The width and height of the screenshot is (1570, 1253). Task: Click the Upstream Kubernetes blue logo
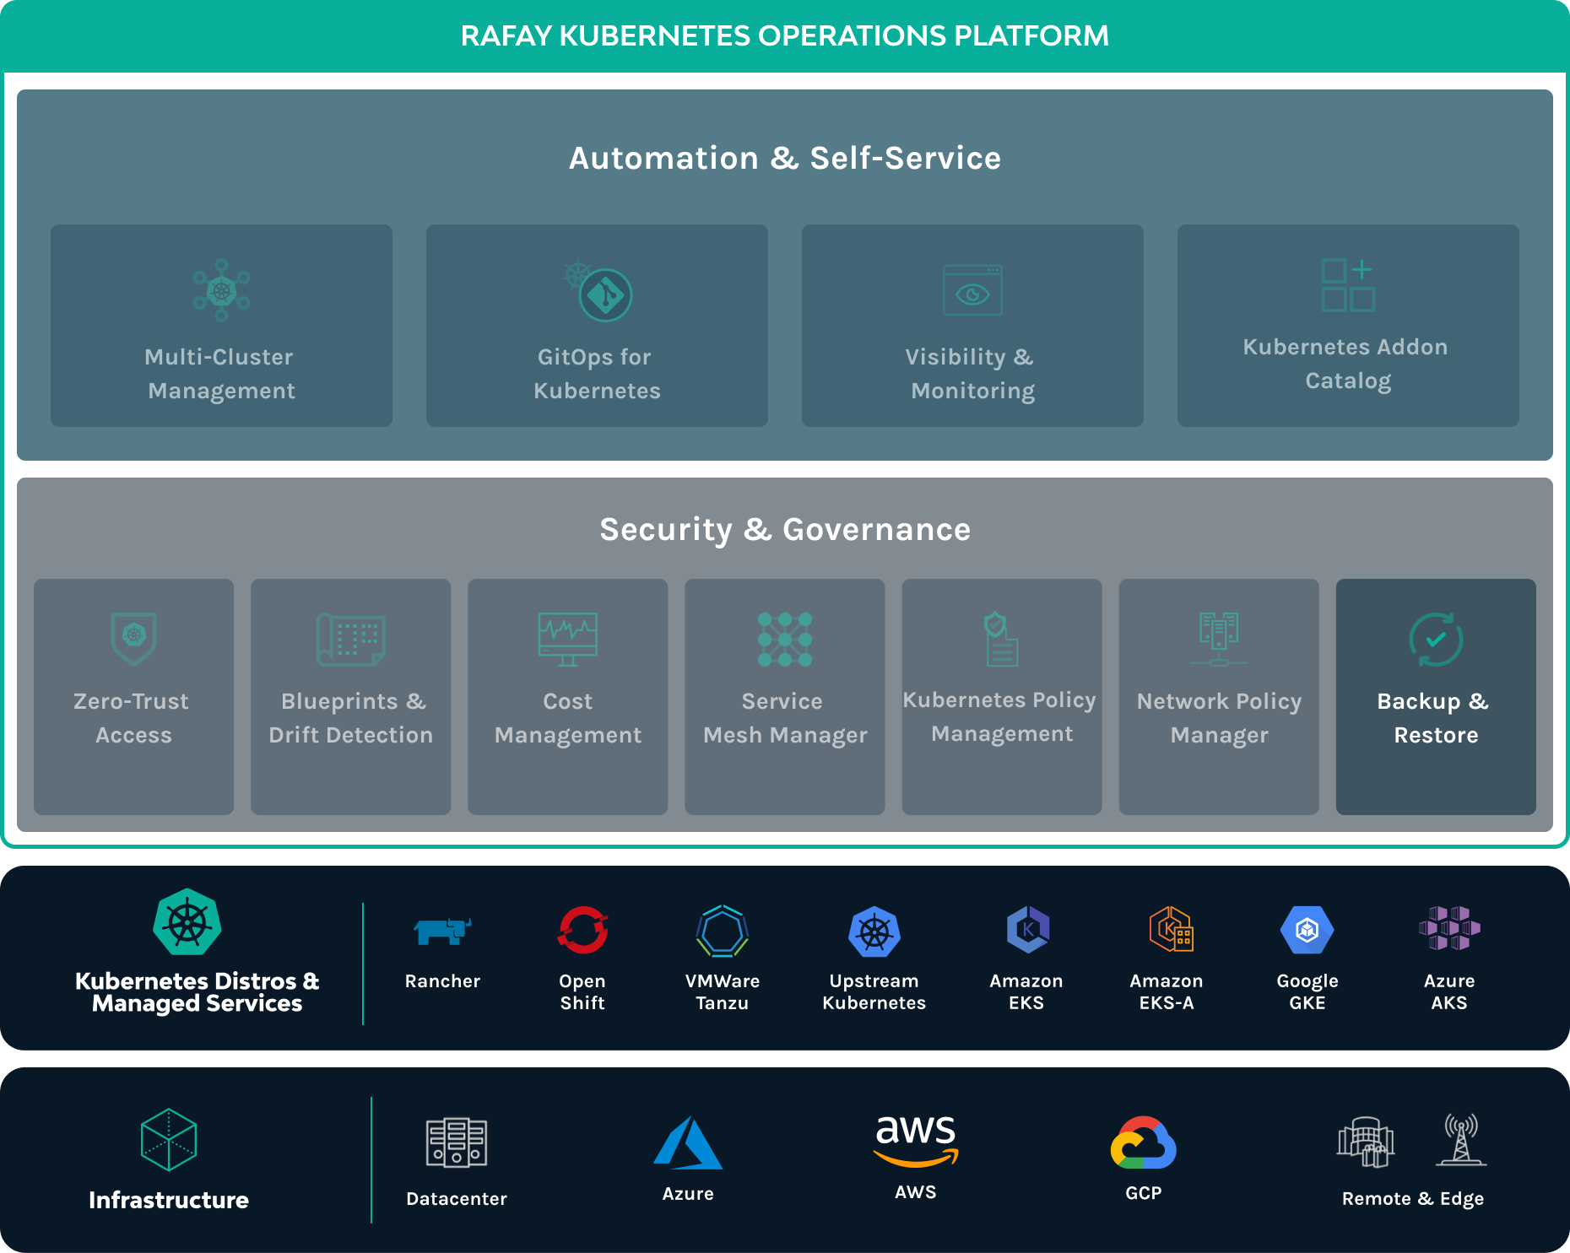pos(874,932)
